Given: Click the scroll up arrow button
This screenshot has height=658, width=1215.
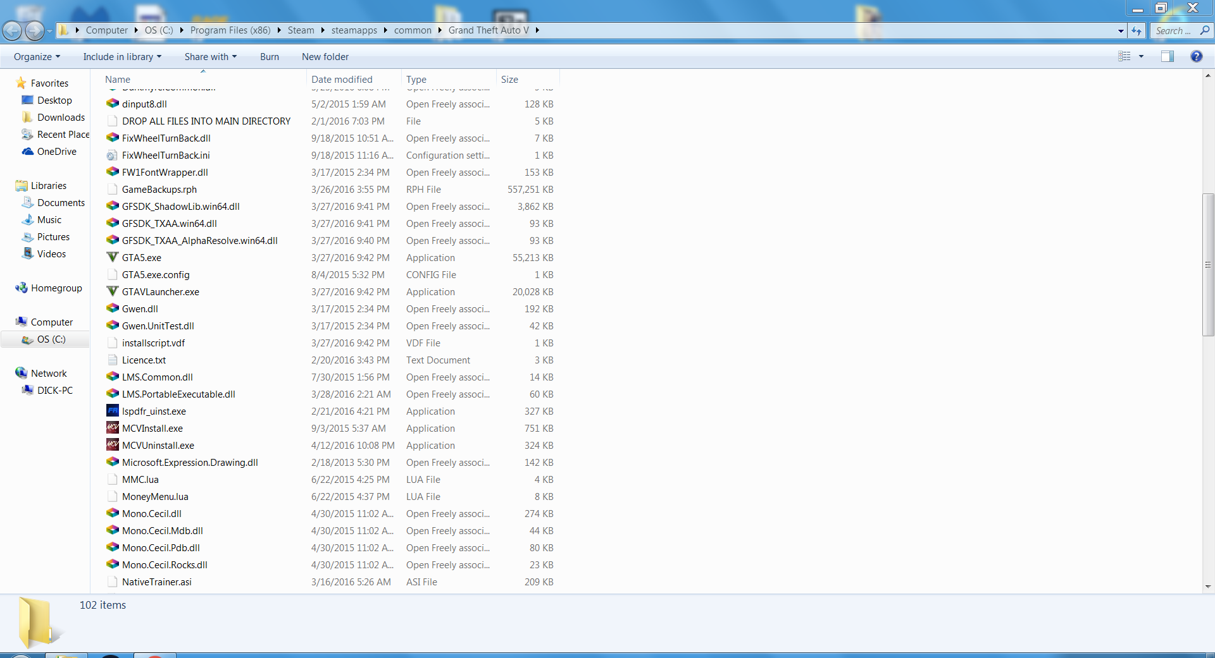Looking at the screenshot, I should 1208,75.
